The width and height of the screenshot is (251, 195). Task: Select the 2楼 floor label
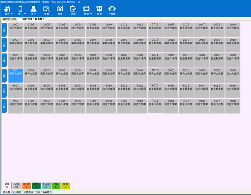click(4, 45)
